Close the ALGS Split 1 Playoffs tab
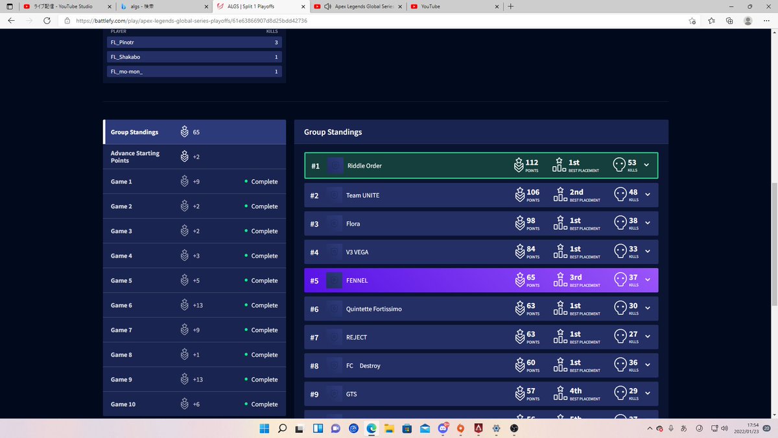Screen dimensions: 778x438 coord(302,6)
